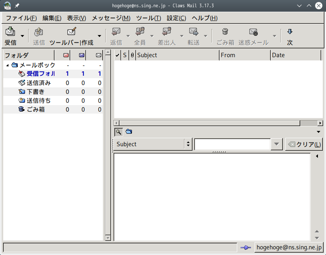326x255 pixels.
Task: Click the up triangle at message view bottom right
Action: point(317,231)
